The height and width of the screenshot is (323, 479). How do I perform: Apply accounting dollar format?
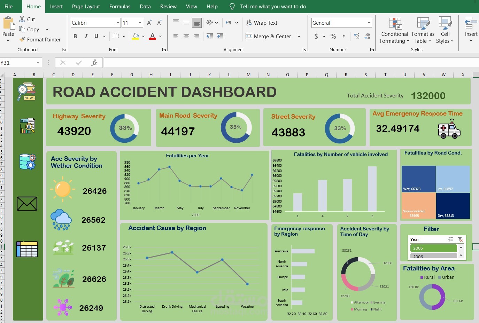tap(316, 36)
